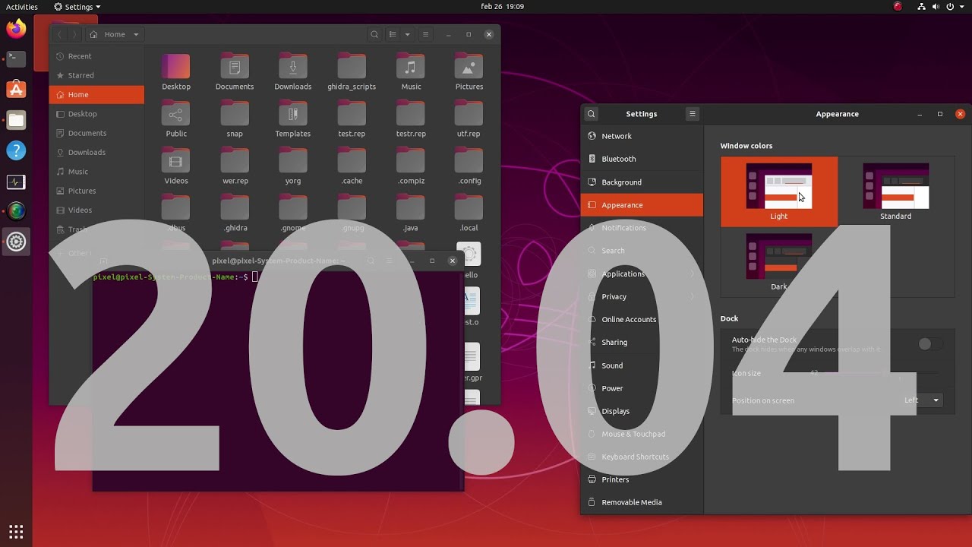This screenshot has height=547, width=972.
Task: Select the .cache folder
Action: point(352,166)
